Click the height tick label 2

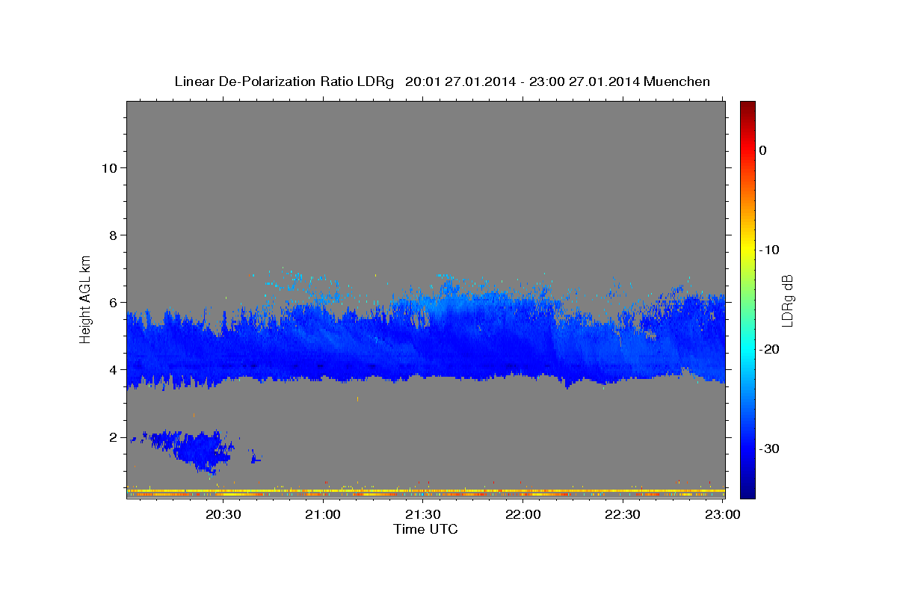click(x=113, y=437)
